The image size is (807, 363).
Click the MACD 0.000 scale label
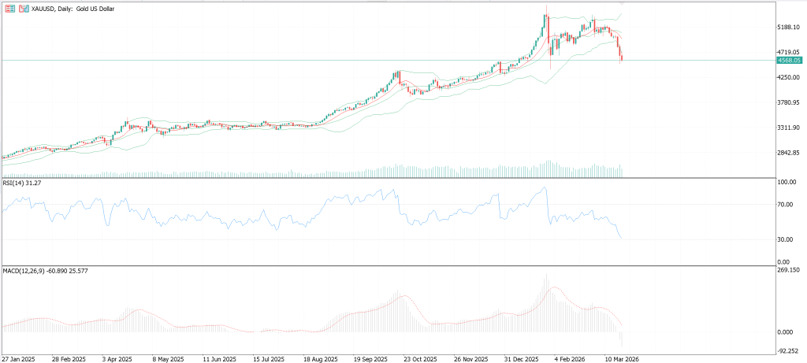point(786,332)
